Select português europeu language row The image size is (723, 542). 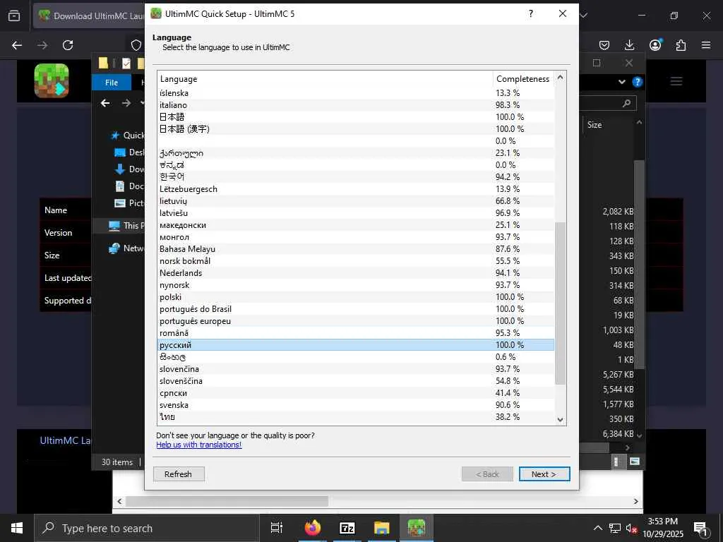pyautogui.click(x=356, y=321)
